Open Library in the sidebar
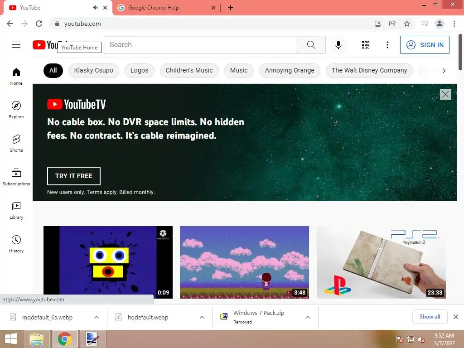The image size is (464, 348). [x=16, y=210]
